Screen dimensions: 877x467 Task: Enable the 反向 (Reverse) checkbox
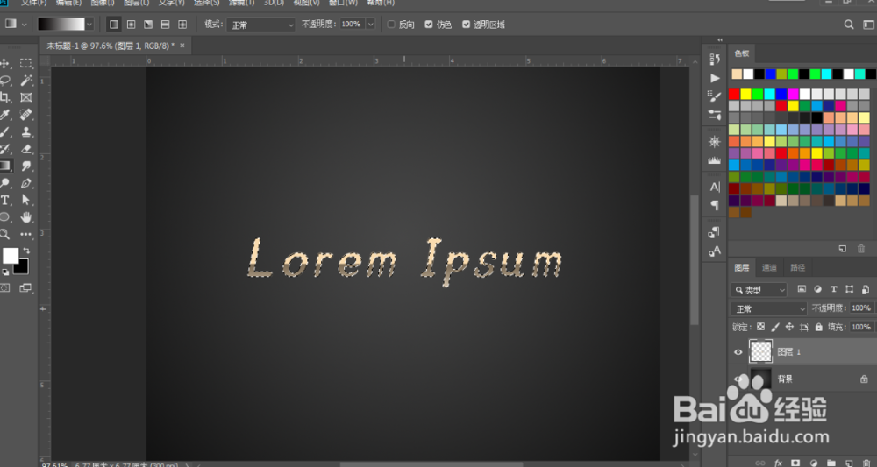391,25
